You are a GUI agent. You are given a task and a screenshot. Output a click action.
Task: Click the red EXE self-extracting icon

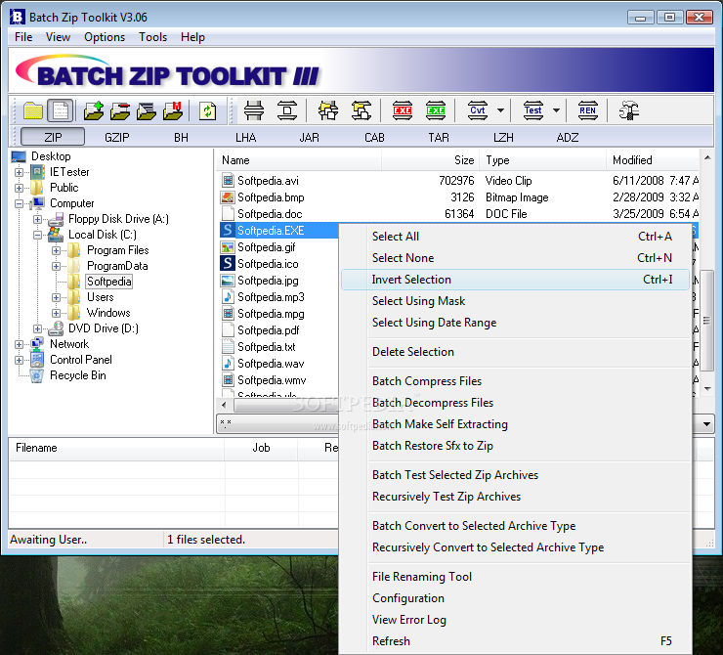pyautogui.click(x=403, y=110)
